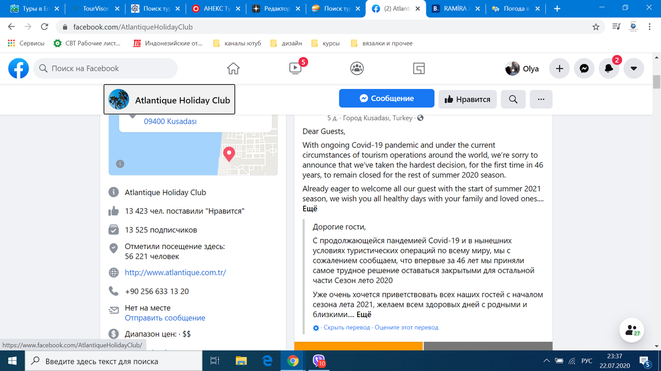Open the Gaming icon in Facebook navbar
The image size is (661, 371).
(x=419, y=68)
